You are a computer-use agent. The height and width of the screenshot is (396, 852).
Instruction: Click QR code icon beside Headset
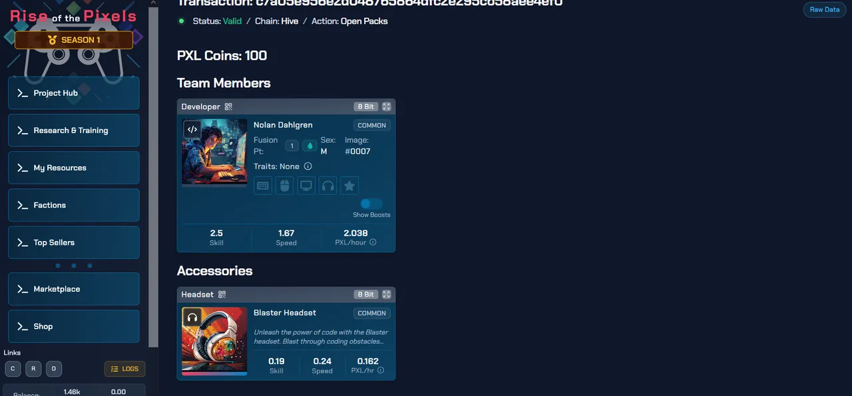222,294
